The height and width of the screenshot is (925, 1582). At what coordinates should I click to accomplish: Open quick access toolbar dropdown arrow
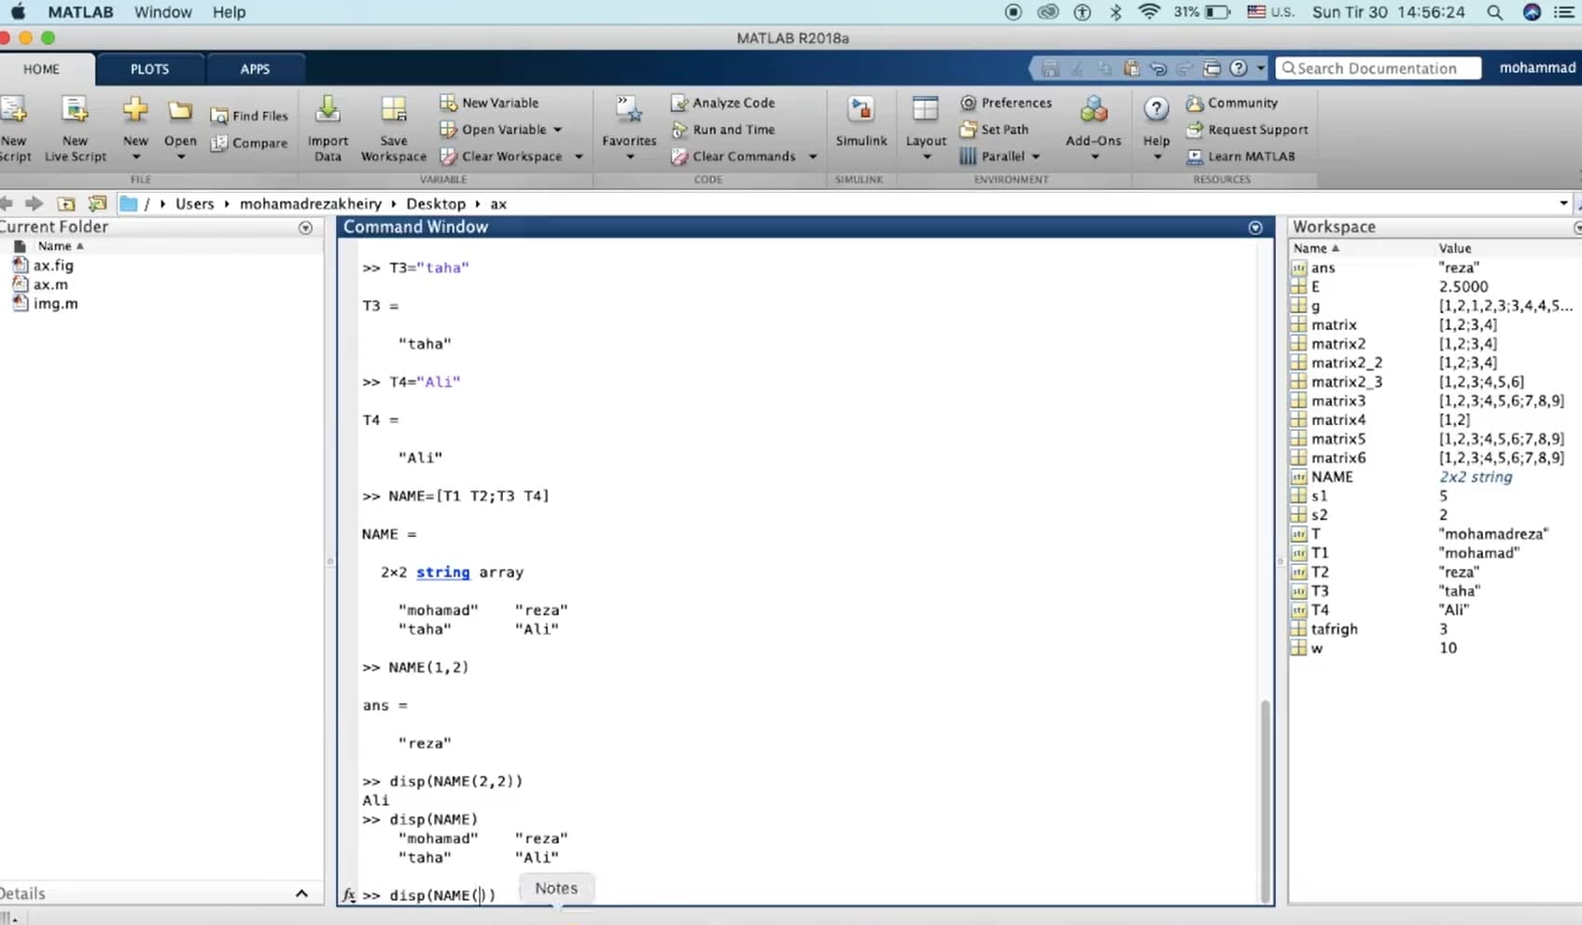point(1261,68)
